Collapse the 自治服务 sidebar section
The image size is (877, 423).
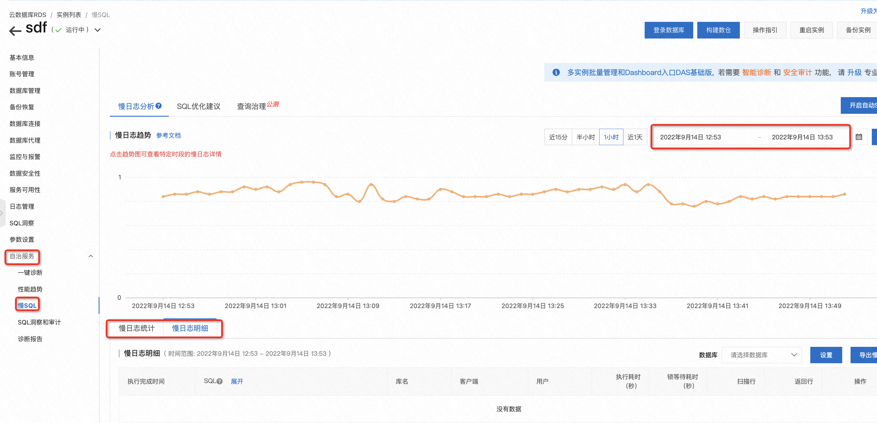(91, 256)
